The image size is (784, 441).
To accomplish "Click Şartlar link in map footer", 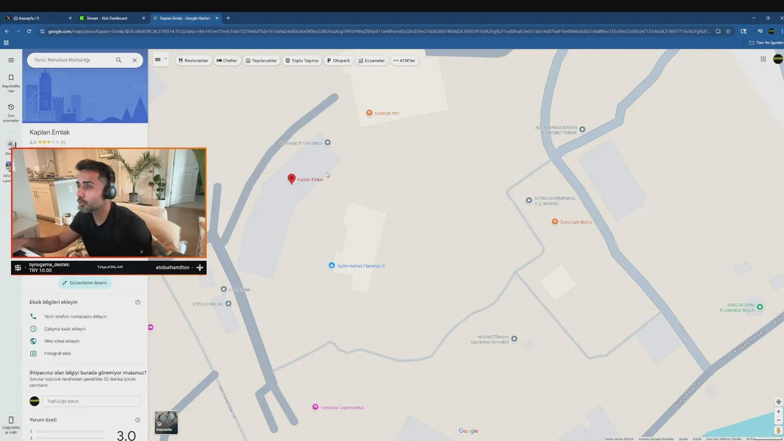I will 683,439.
